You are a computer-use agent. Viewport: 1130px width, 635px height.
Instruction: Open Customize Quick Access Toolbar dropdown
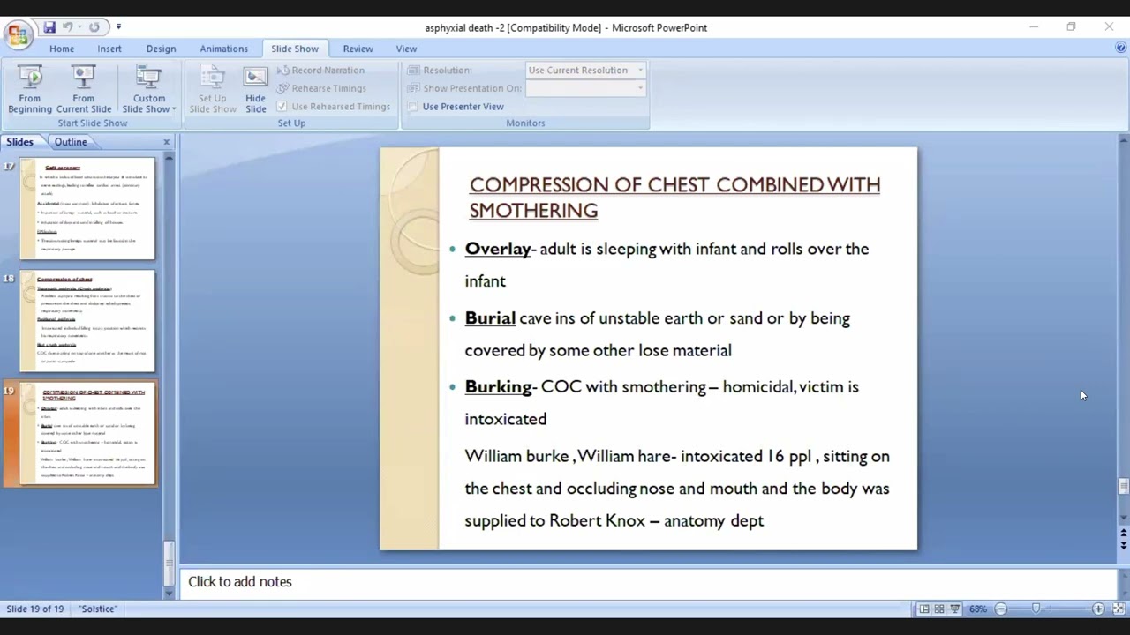[x=118, y=27]
